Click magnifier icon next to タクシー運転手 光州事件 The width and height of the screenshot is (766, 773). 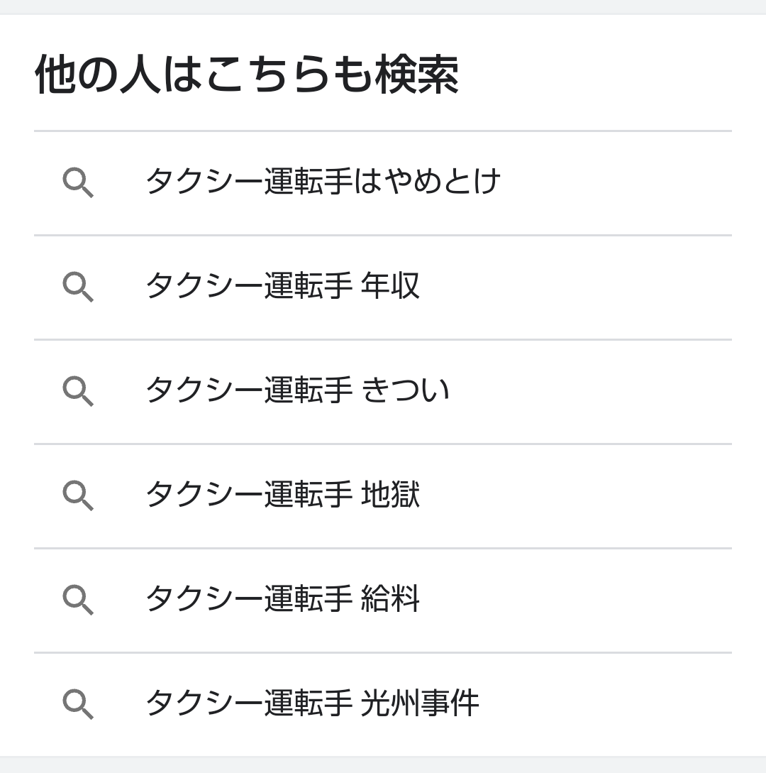[x=78, y=704]
